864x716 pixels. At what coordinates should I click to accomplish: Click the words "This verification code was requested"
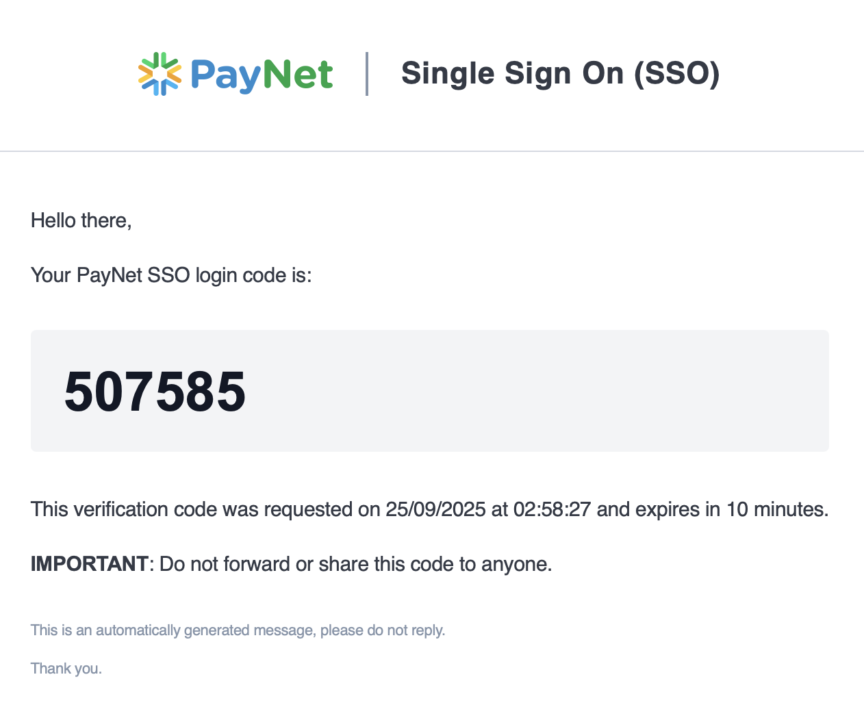[x=192, y=509]
